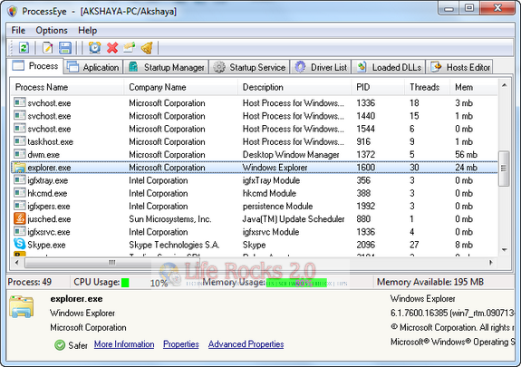This screenshot has width=521, height=367.
Task: Click the jusched.exe Java icon
Action: (x=20, y=218)
